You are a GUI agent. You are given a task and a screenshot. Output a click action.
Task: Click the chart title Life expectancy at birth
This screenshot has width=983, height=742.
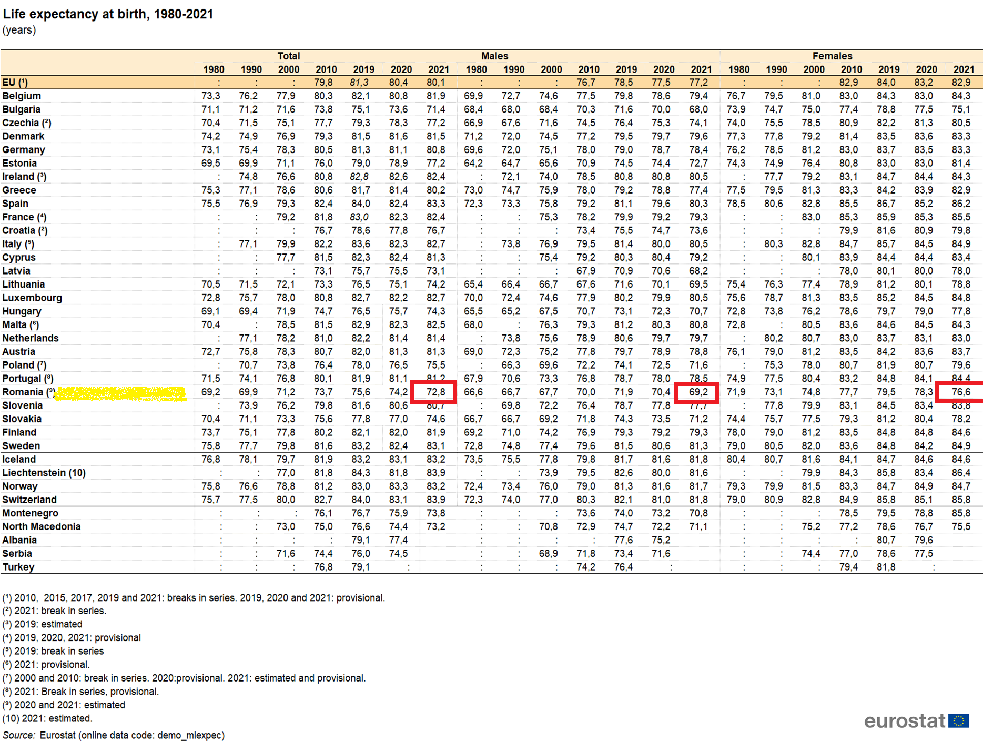(108, 14)
